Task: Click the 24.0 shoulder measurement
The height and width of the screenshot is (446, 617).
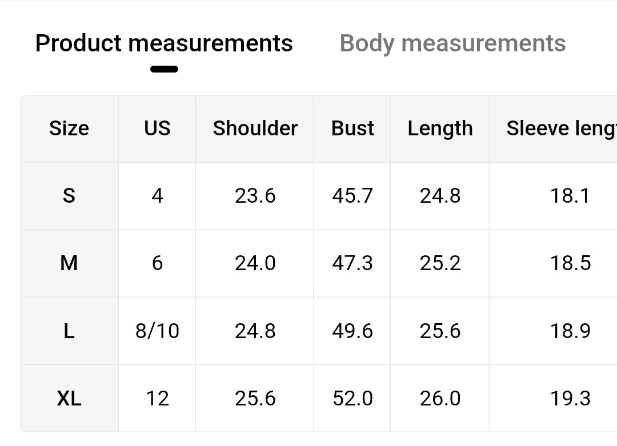Action: [x=255, y=263]
